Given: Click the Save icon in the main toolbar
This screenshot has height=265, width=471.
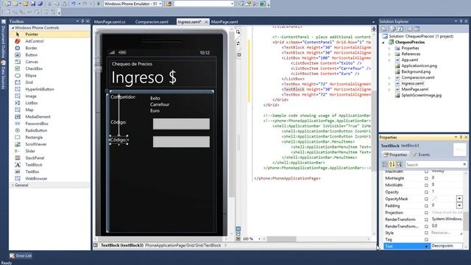Looking at the screenshot, I should click(x=33, y=4).
